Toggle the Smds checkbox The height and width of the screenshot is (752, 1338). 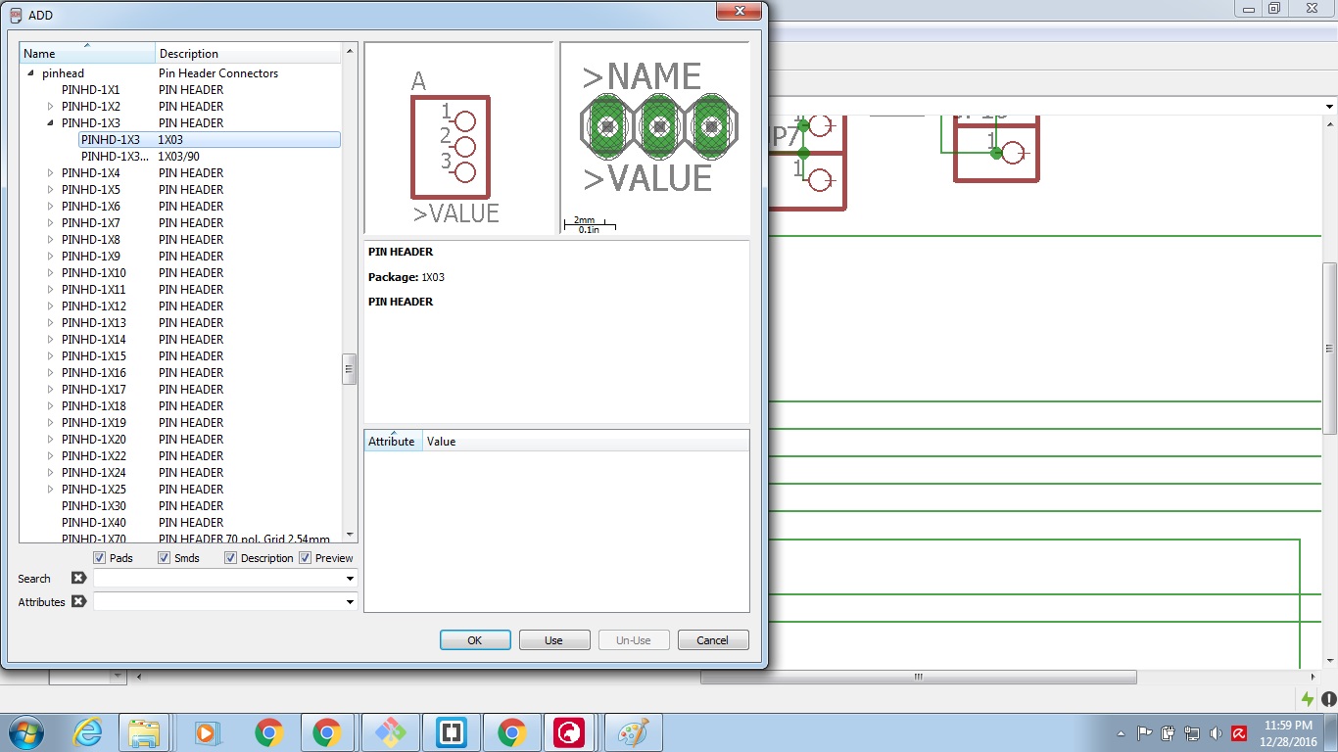click(x=164, y=558)
